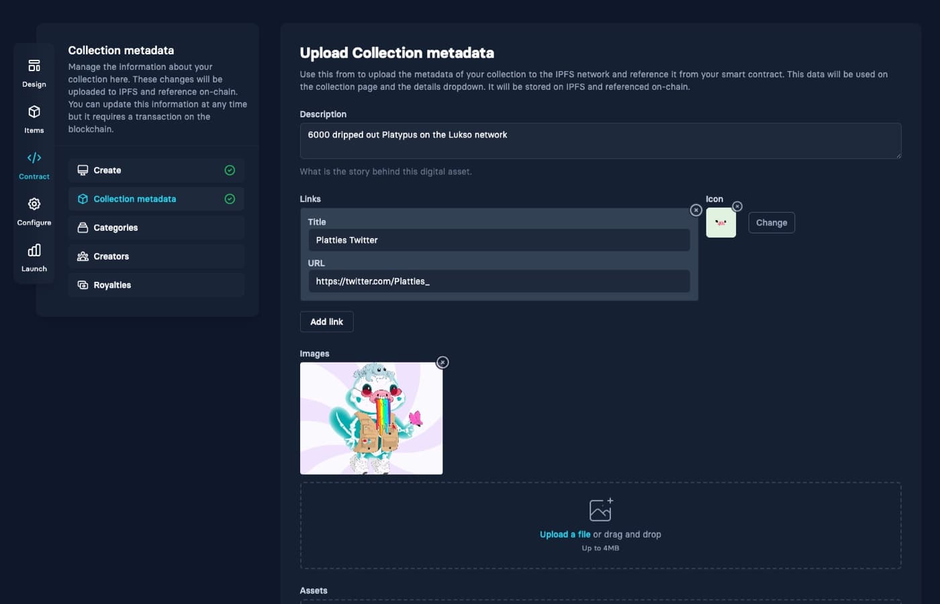Screen dimensions: 940x604
Task: Click the Creators people icon
Action: pyautogui.click(x=83, y=256)
